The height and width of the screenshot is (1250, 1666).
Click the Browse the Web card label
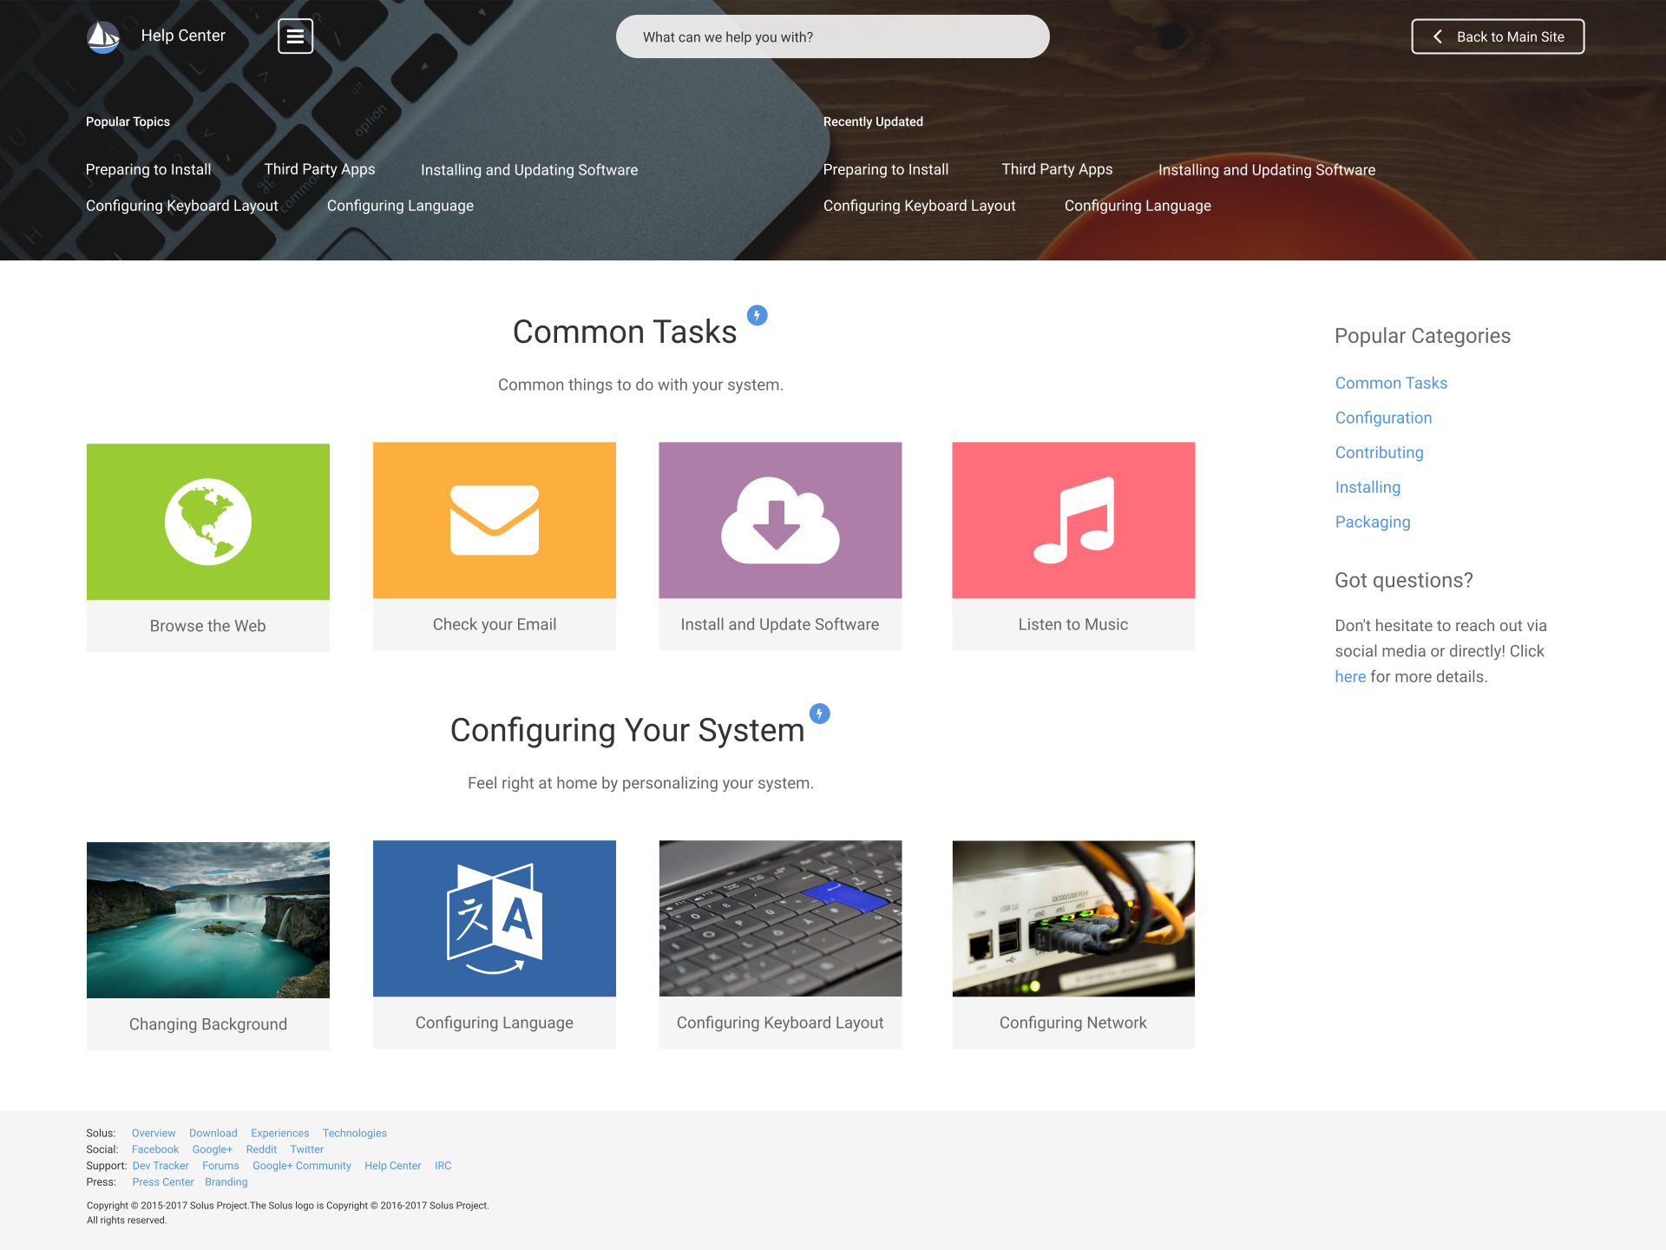click(208, 626)
